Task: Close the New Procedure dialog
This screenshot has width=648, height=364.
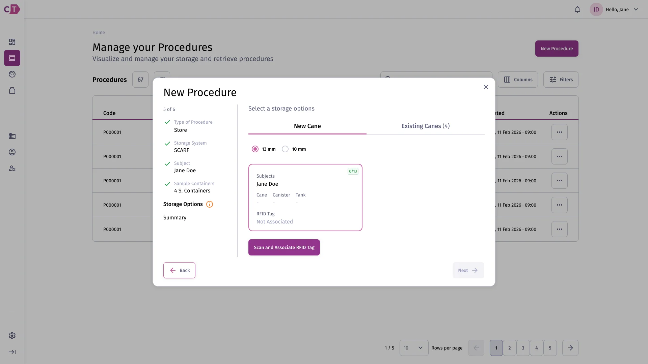Action: click(486, 87)
